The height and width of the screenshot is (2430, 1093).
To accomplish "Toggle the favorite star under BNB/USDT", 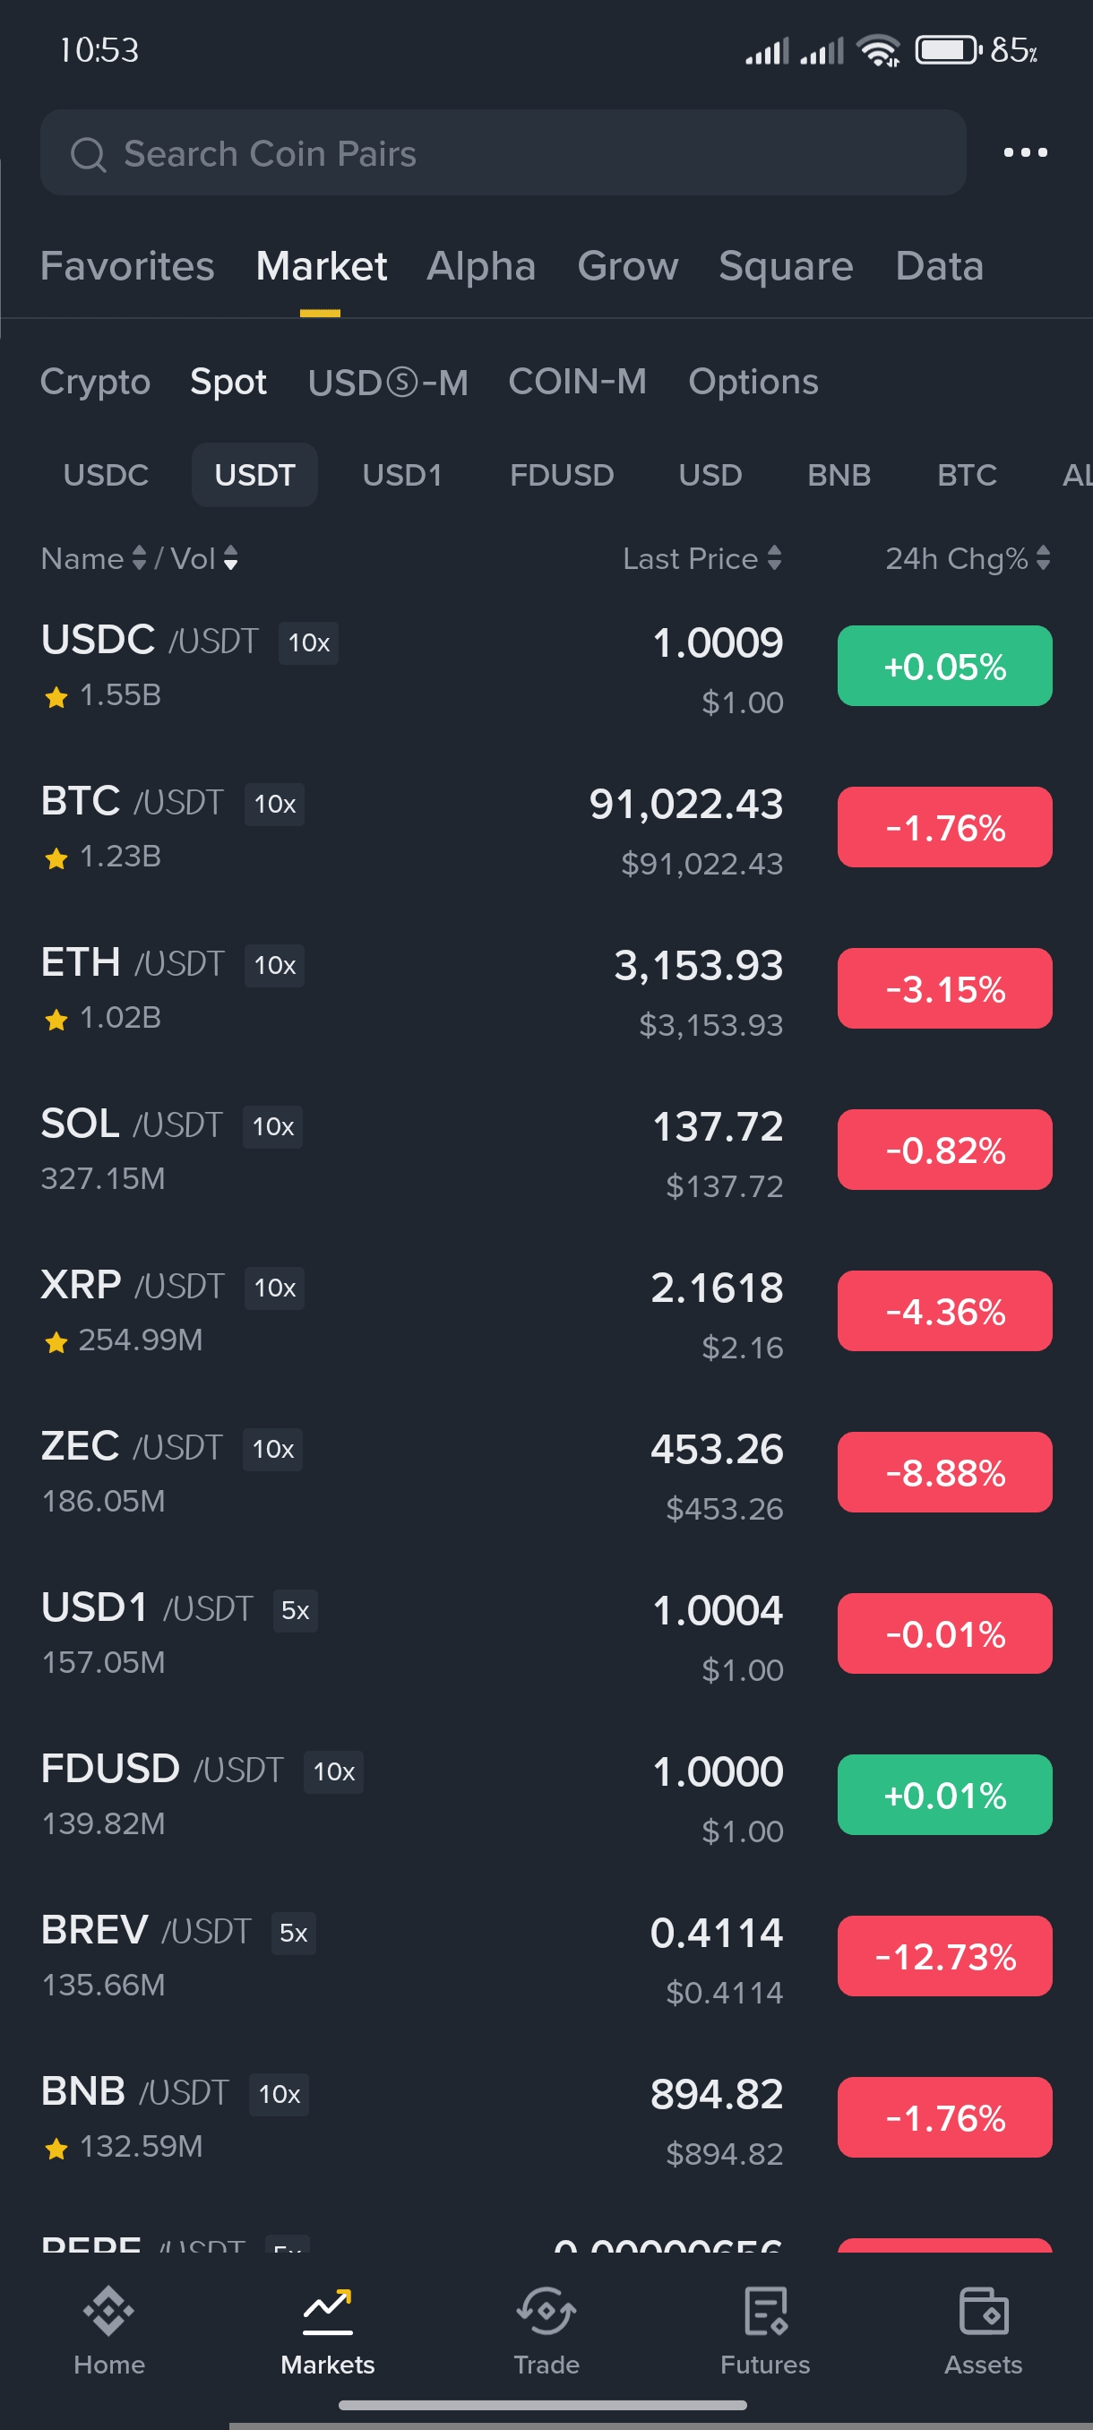I will tap(56, 2149).
